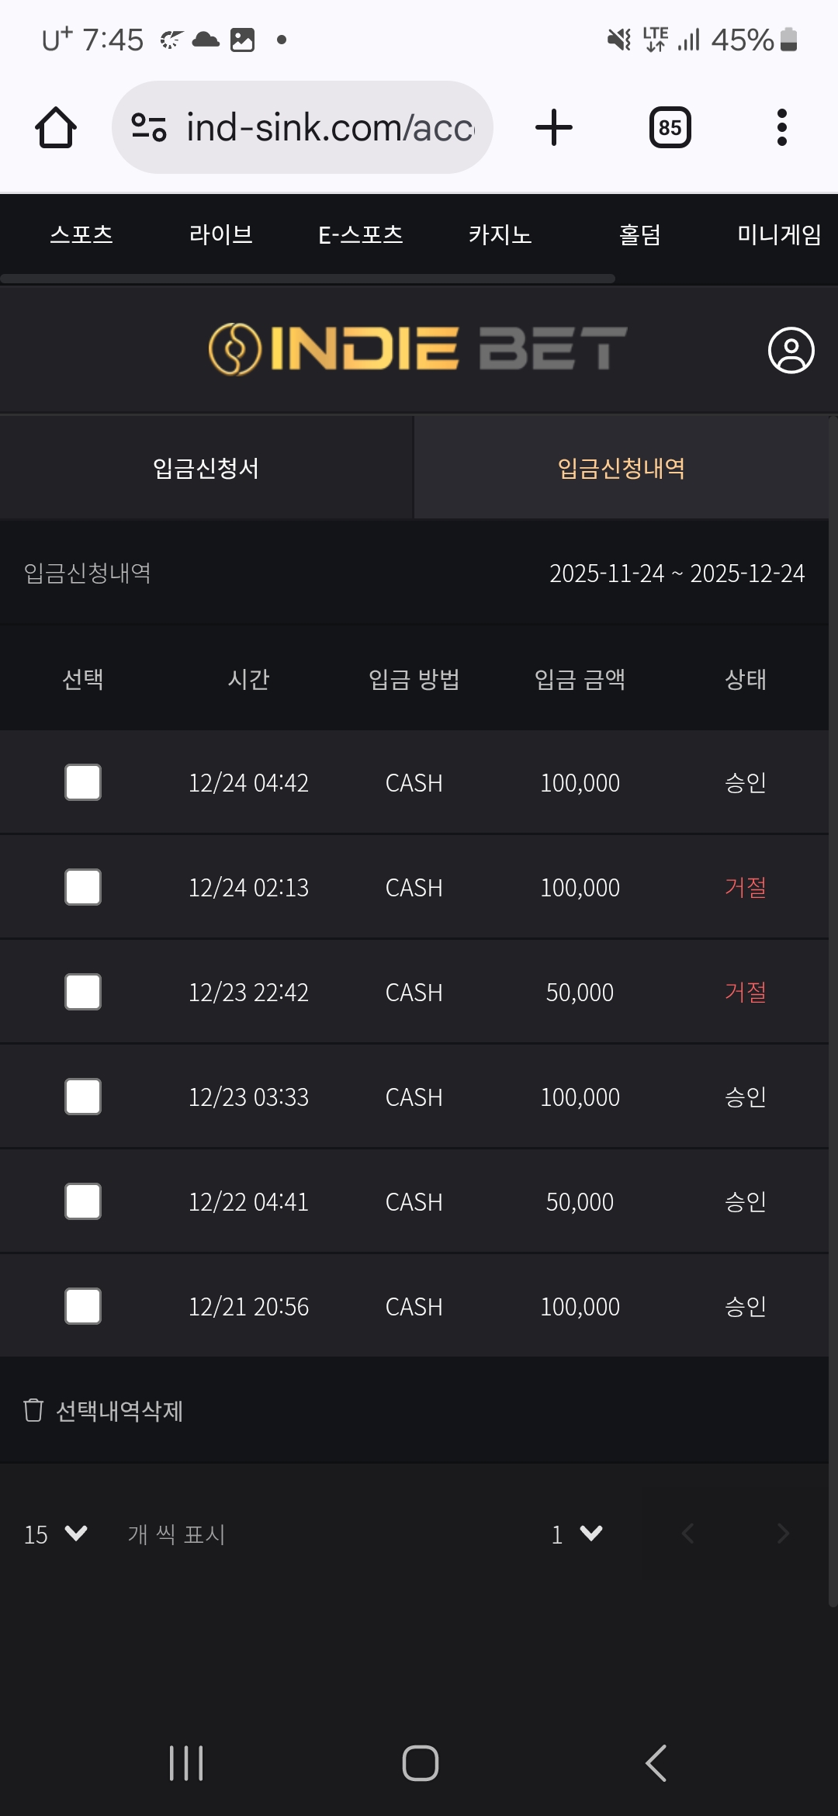Tap Android back navigation button

click(656, 1763)
